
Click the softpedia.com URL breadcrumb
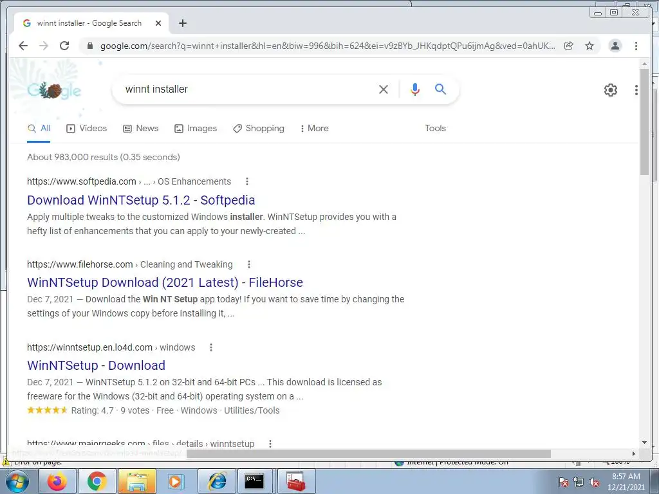[x=129, y=181]
